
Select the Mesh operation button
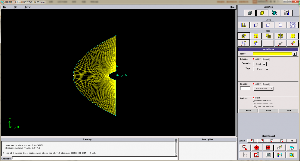[262, 13]
